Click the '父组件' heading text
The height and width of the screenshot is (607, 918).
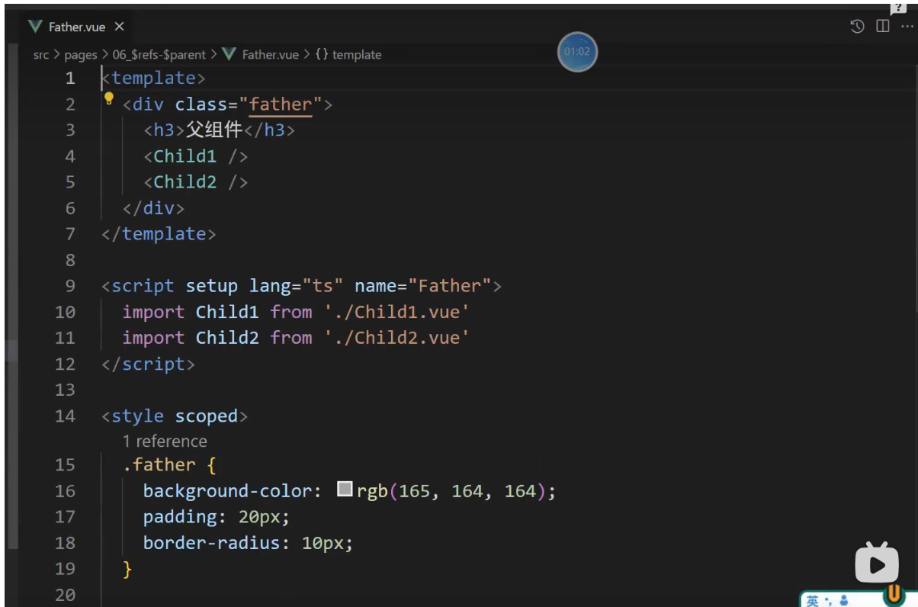click(214, 130)
